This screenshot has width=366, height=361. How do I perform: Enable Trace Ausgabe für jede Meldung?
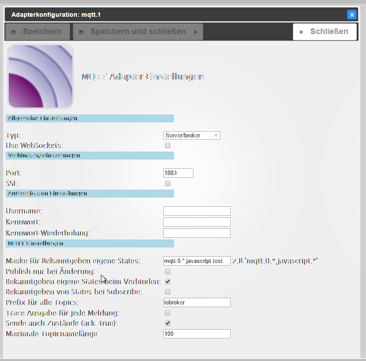pos(168,313)
